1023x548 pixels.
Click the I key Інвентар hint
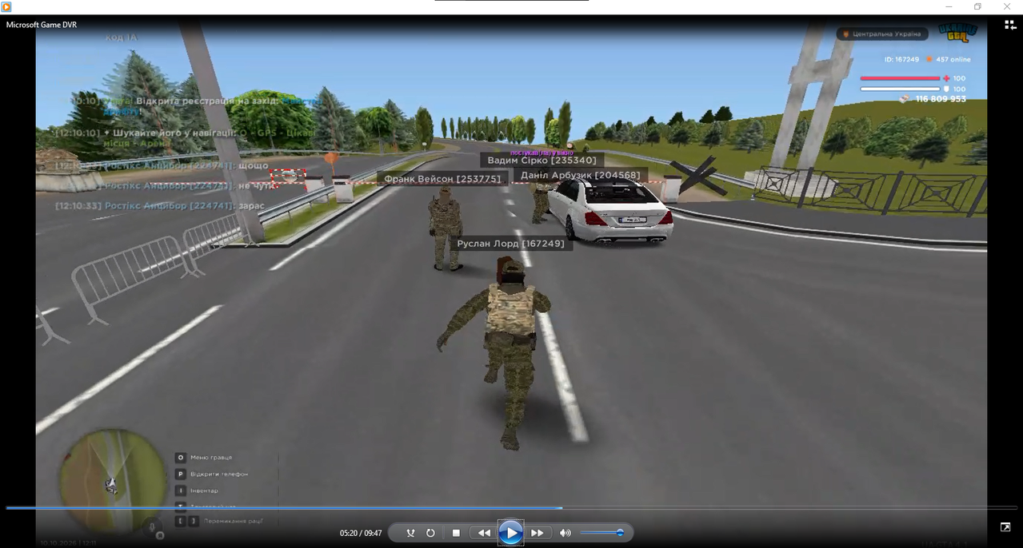pos(197,490)
